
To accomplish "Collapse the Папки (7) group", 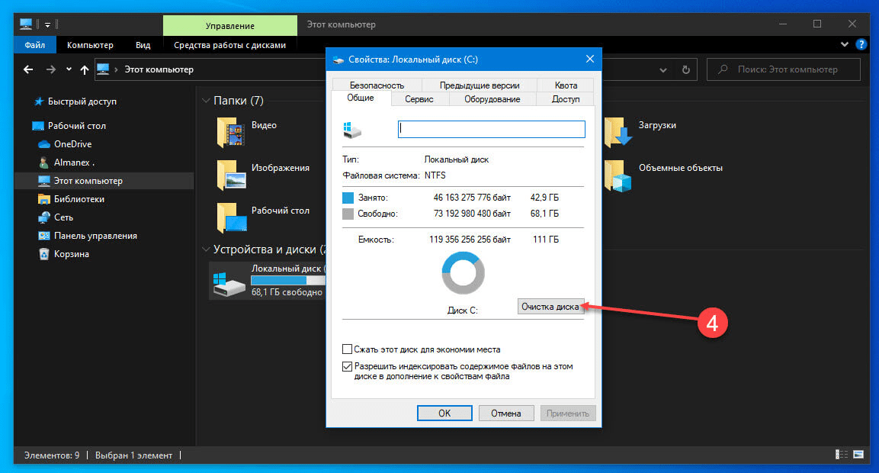I will [206, 101].
